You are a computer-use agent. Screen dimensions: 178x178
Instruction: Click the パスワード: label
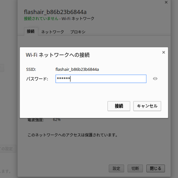tap(37, 79)
